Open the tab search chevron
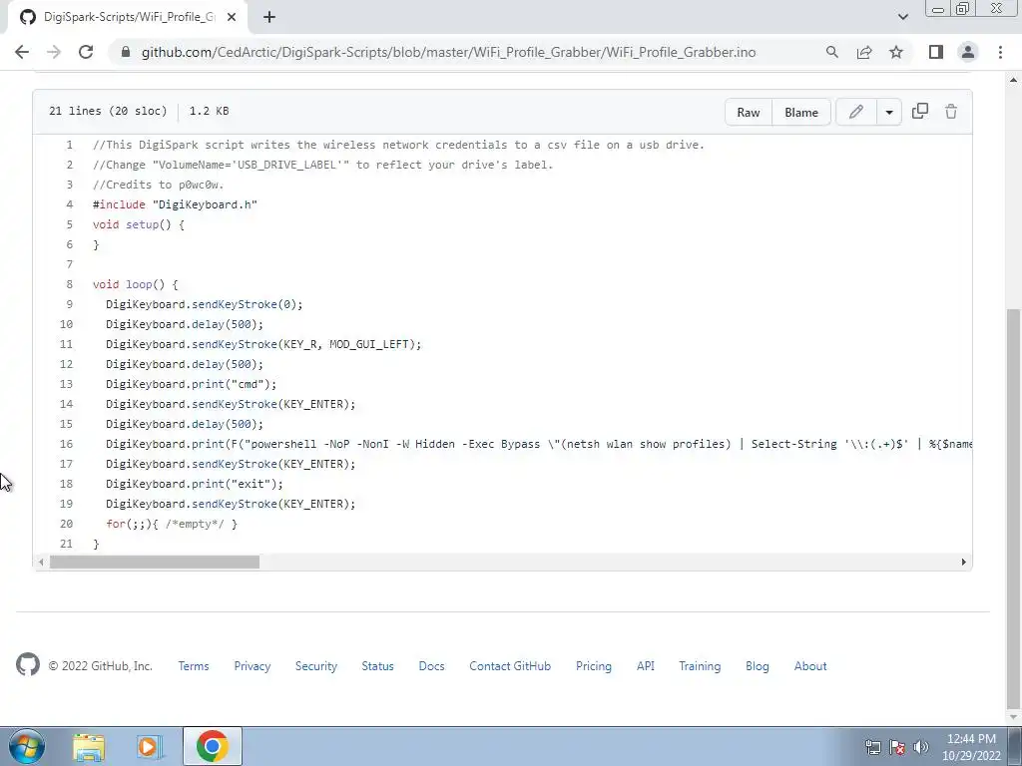Viewport: 1022px width, 766px height. [902, 17]
